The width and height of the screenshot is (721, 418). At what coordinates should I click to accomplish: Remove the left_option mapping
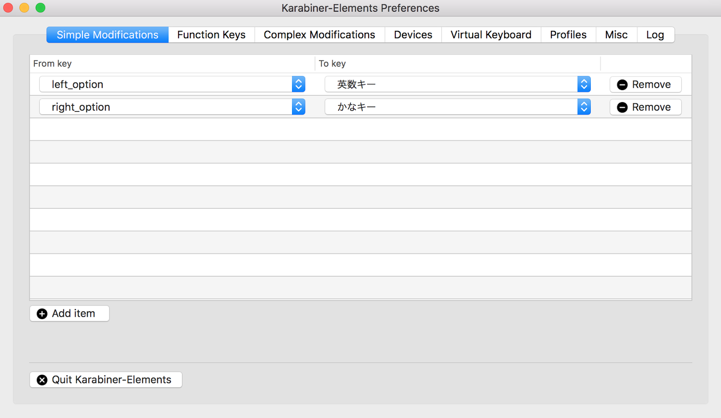pyautogui.click(x=645, y=85)
